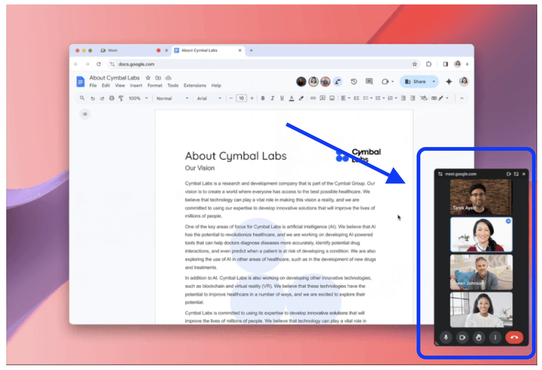Image resolution: width=542 pixels, height=370 pixels.
Task: Open the text alignment dropdown
Action: pyautogui.click(x=345, y=98)
